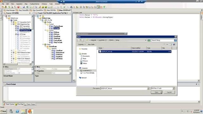Viewport: 203px width, 114px height.
Task: Open the Trading Partner menu
Action: coord(35,4)
